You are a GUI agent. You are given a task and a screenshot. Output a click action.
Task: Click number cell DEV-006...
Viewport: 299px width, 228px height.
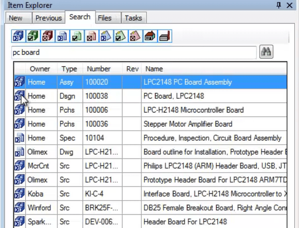102,222
